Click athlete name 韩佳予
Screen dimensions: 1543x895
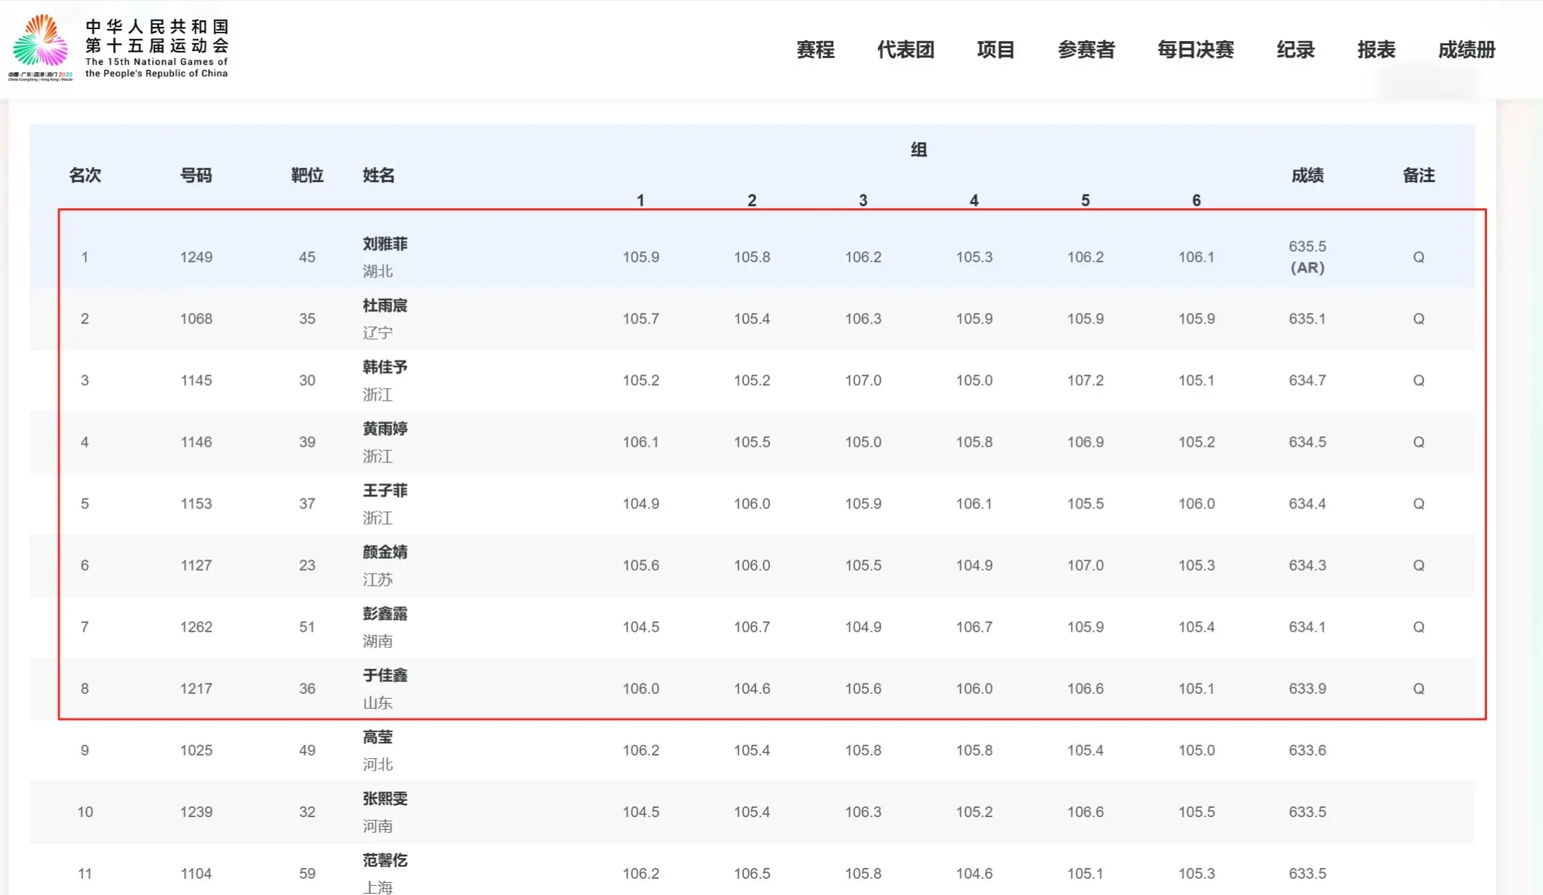click(385, 367)
